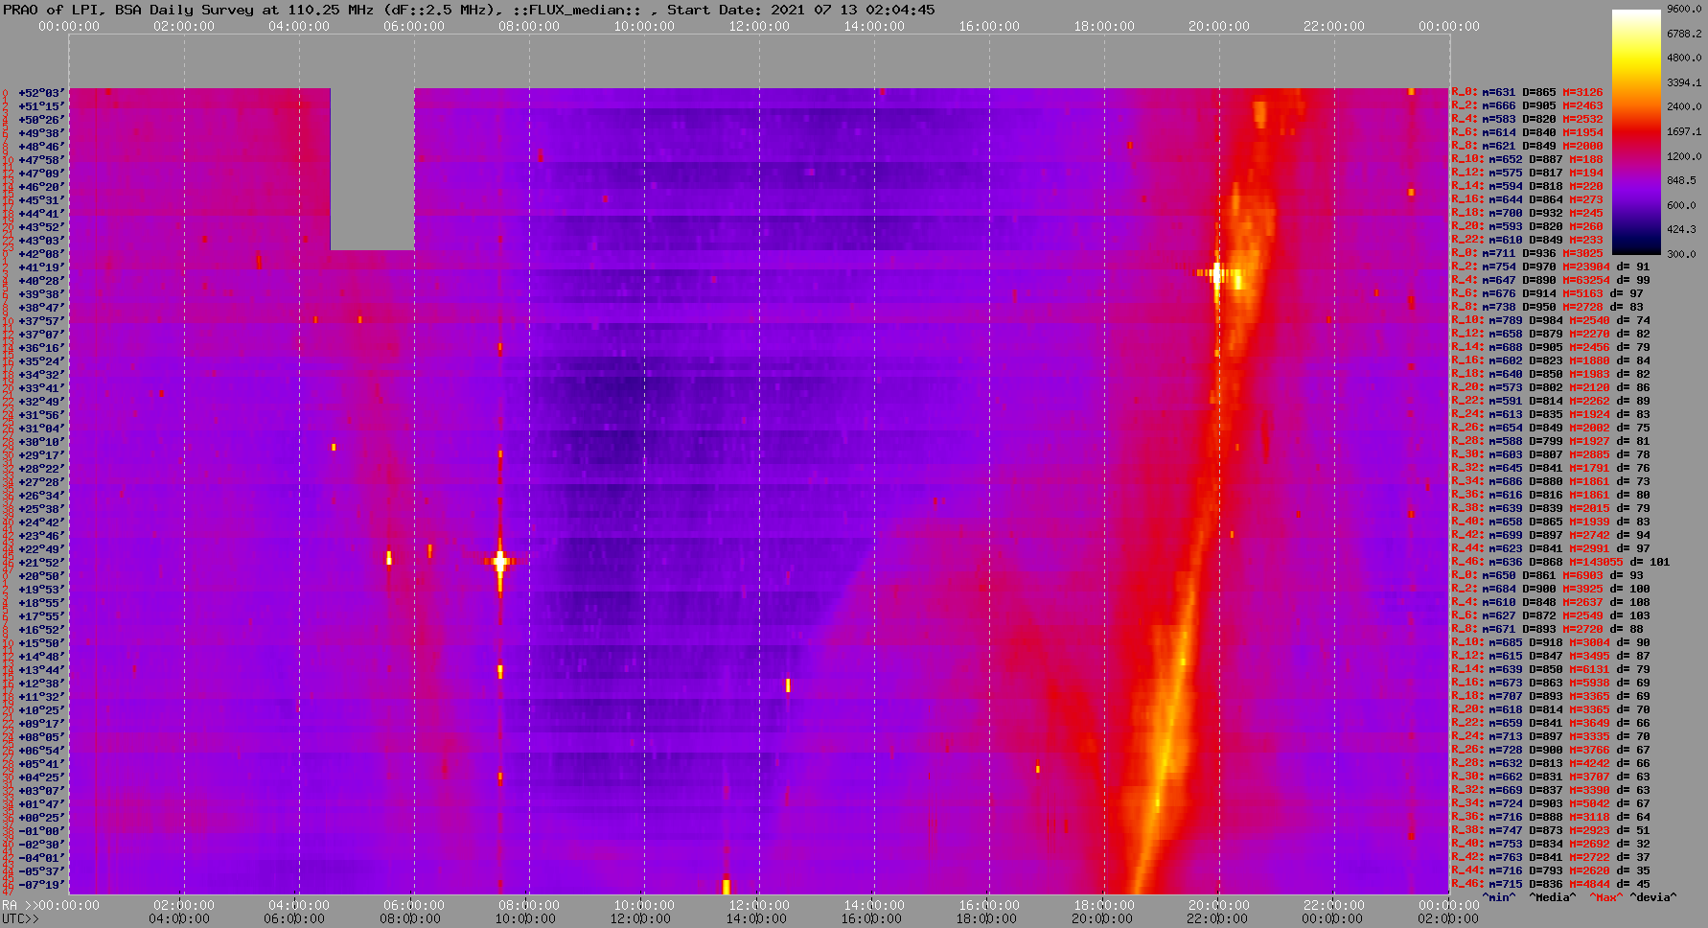Screen dimensions: 1708x928
Task: Click the color scale gradient bar
Action: 1636,131
